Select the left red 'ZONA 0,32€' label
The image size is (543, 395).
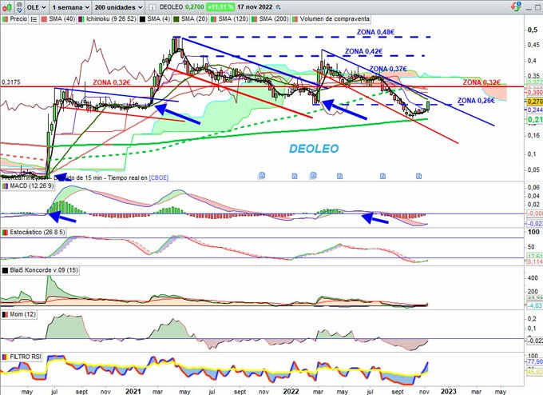(x=112, y=82)
